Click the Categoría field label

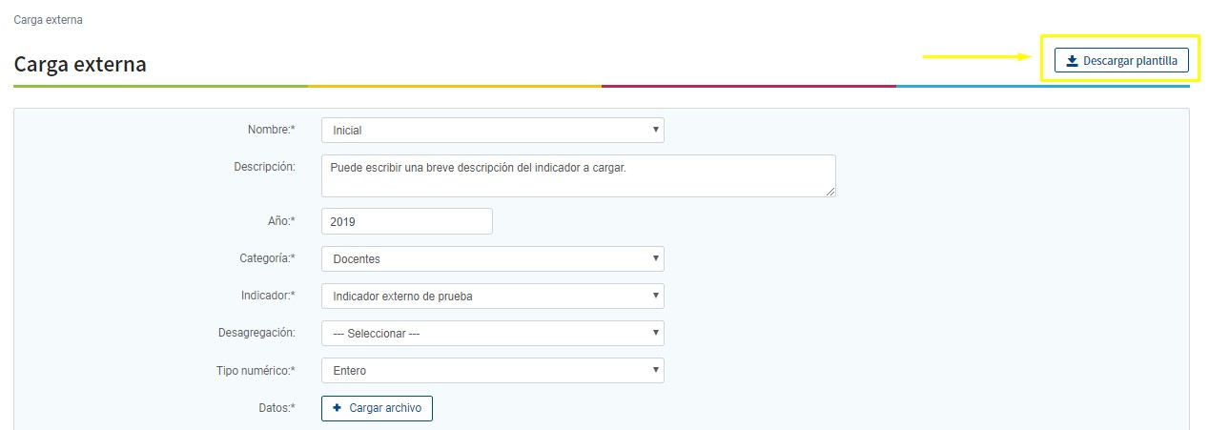266,258
